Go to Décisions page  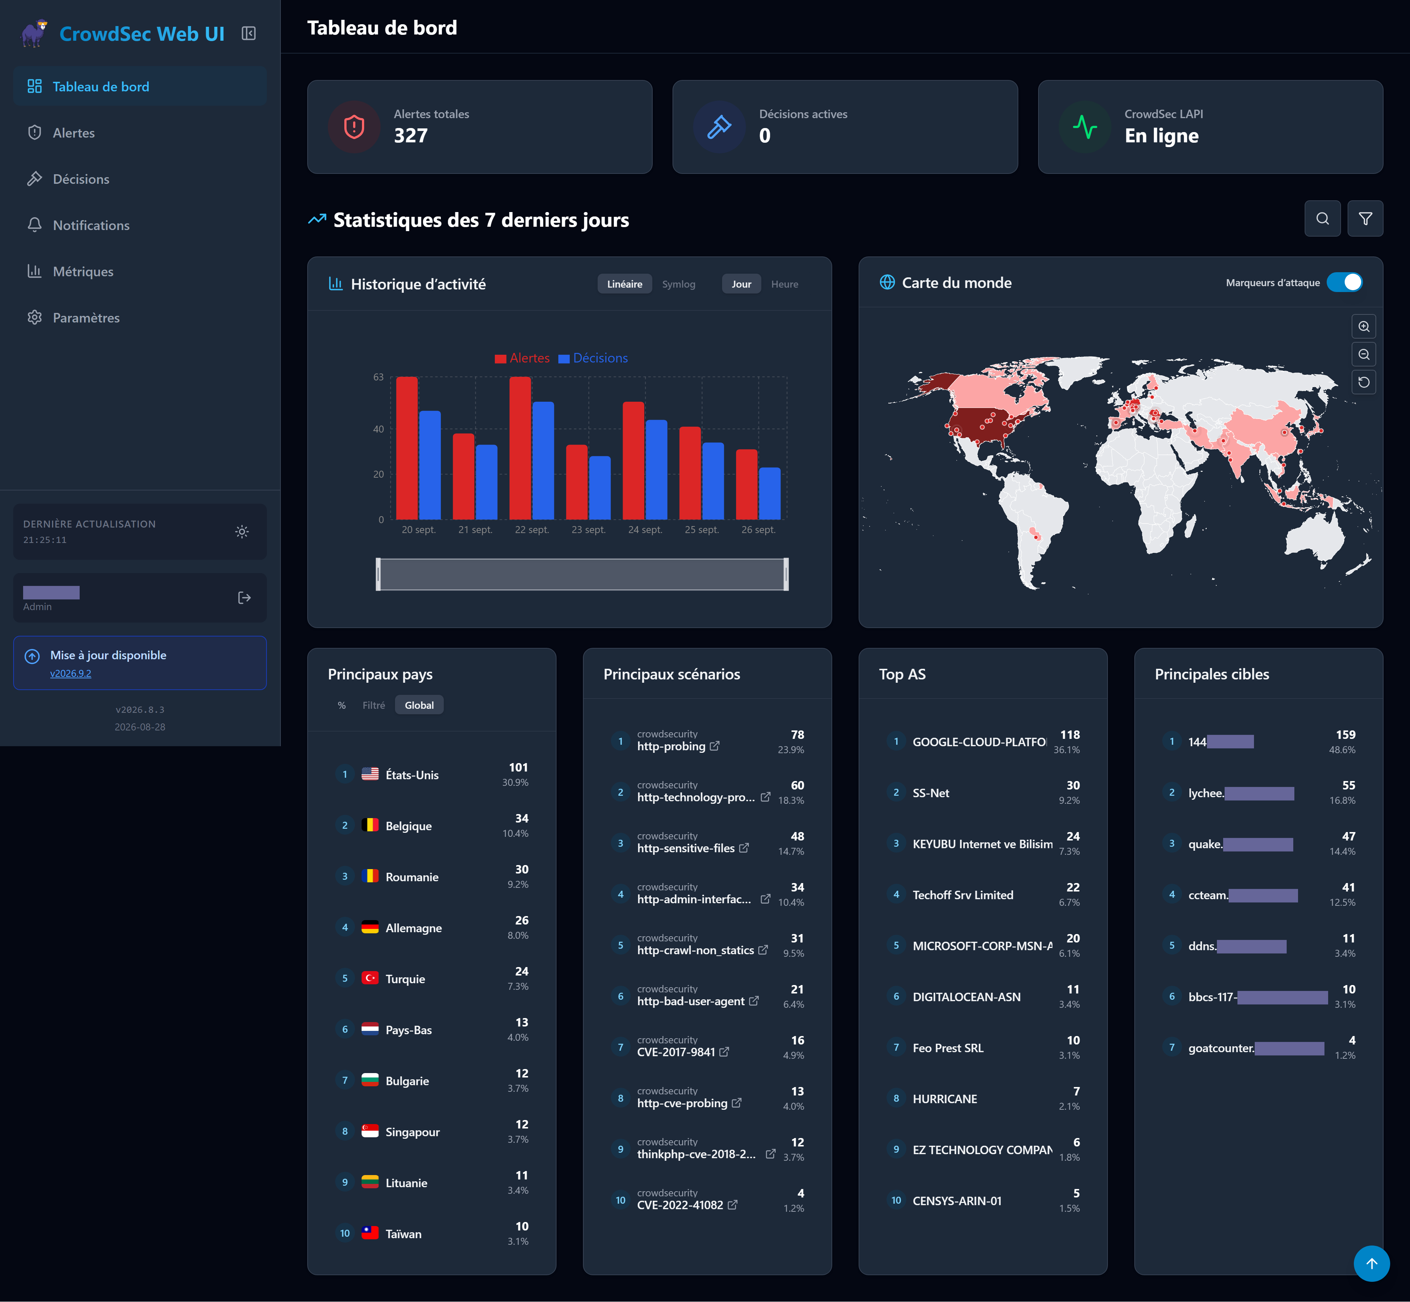tap(139, 179)
